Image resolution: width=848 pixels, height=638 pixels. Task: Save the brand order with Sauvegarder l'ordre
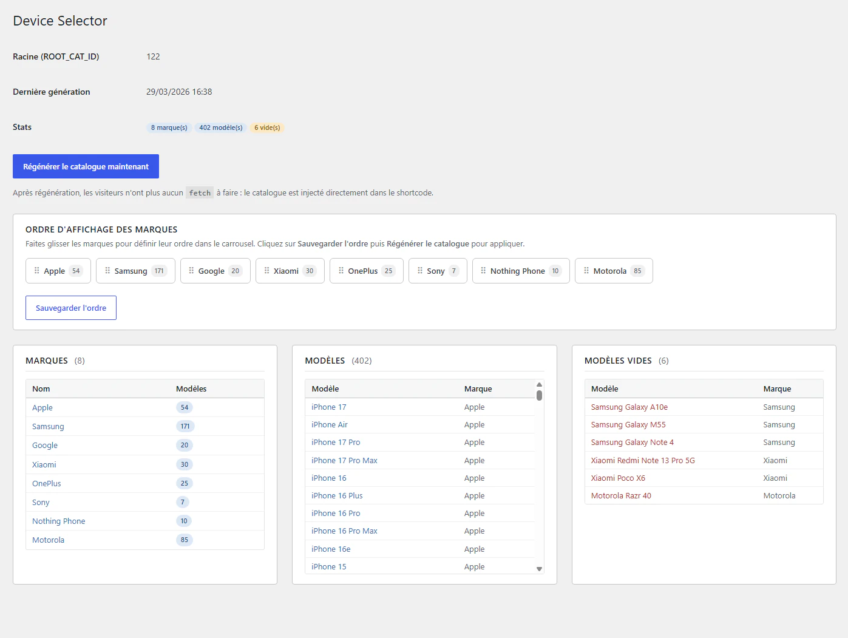[x=71, y=308]
